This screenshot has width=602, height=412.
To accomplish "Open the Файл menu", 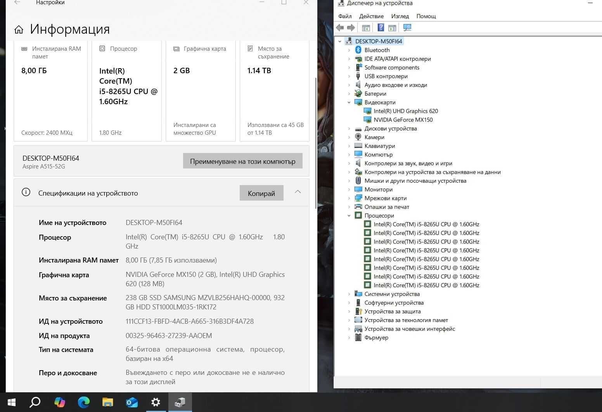I will 345,16.
